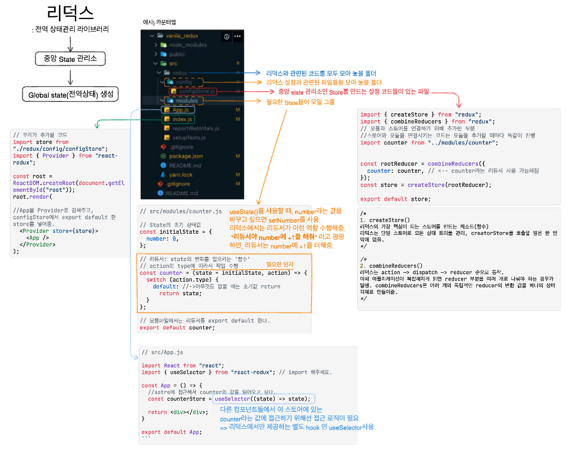This screenshot has height=456, width=572.
Task: Click the info icon of README.md above yarn.lock
Action: (x=163, y=165)
